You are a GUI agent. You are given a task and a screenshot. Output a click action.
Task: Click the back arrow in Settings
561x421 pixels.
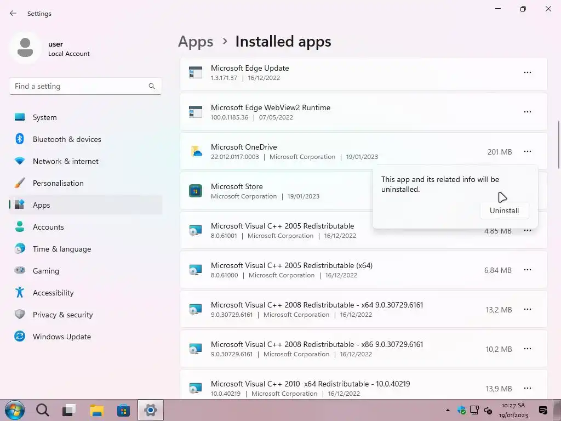[x=13, y=13]
